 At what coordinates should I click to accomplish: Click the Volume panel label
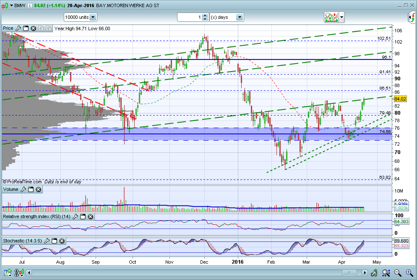coord(10,189)
